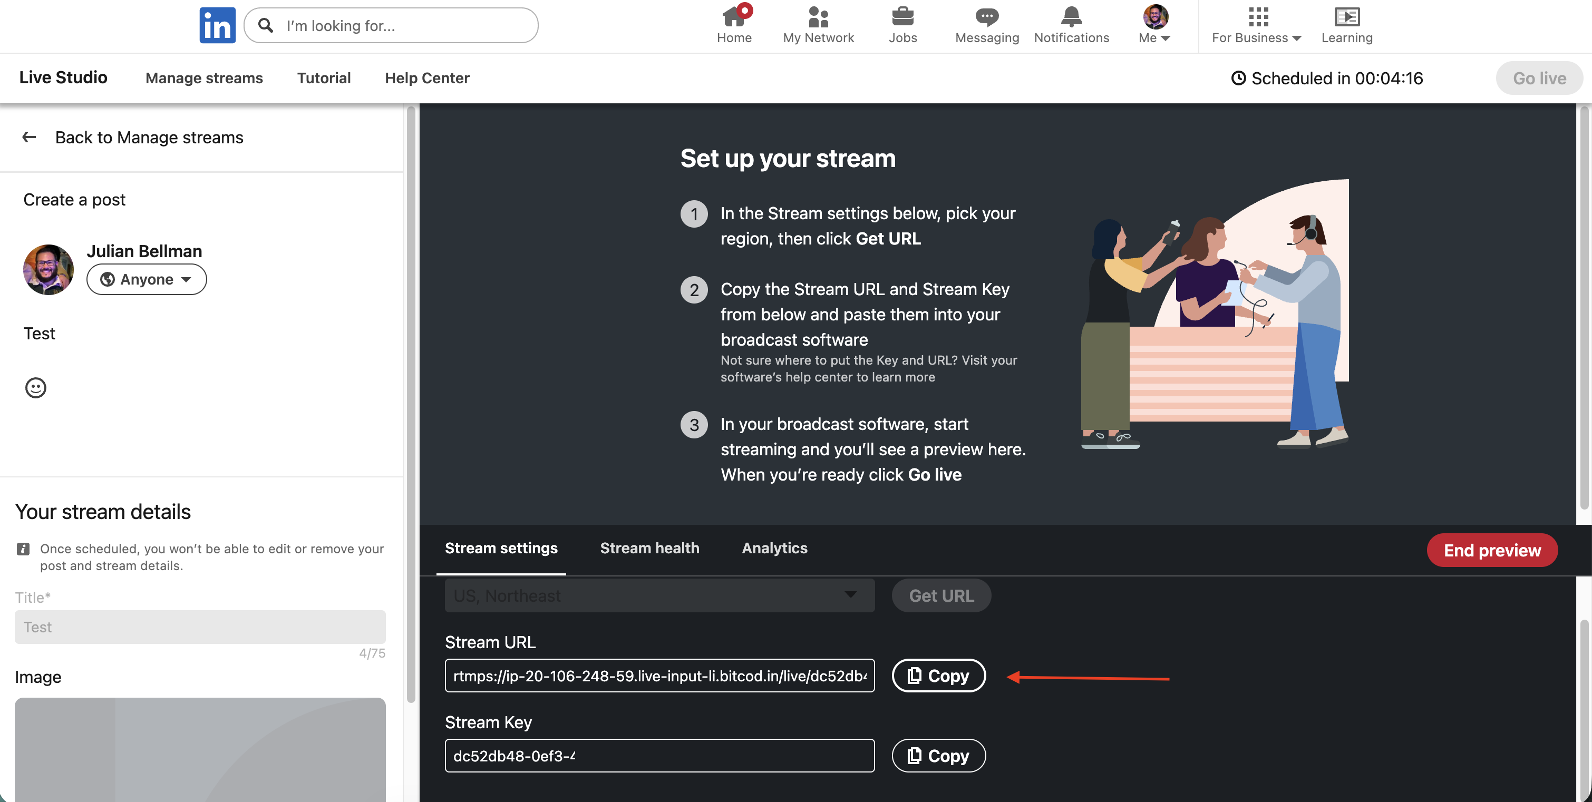Open US, Northeast region dropdown
The image size is (1592, 802).
pyautogui.click(x=659, y=595)
